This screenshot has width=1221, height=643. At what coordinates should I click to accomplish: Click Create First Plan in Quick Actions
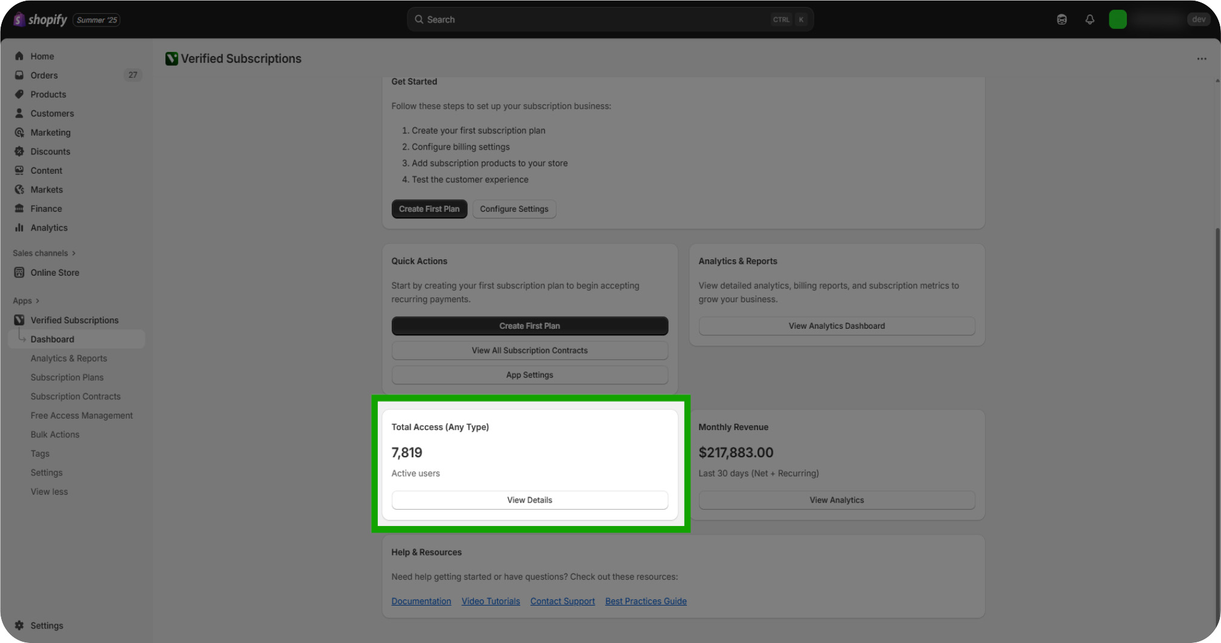[529, 326]
